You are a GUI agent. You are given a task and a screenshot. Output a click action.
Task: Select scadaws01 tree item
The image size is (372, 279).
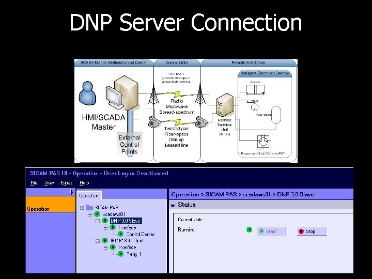(x=114, y=214)
